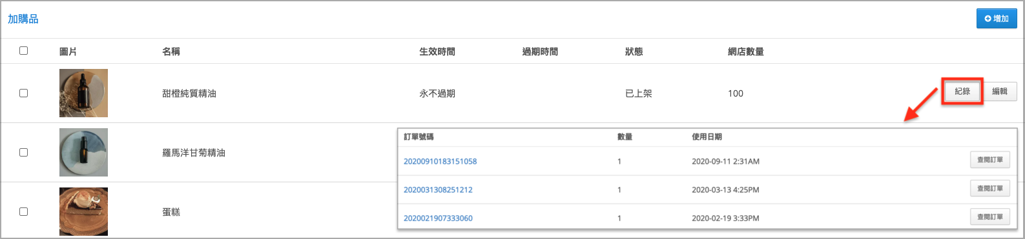
Task: Click the 永不過期 cell
Action: [x=437, y=93]
